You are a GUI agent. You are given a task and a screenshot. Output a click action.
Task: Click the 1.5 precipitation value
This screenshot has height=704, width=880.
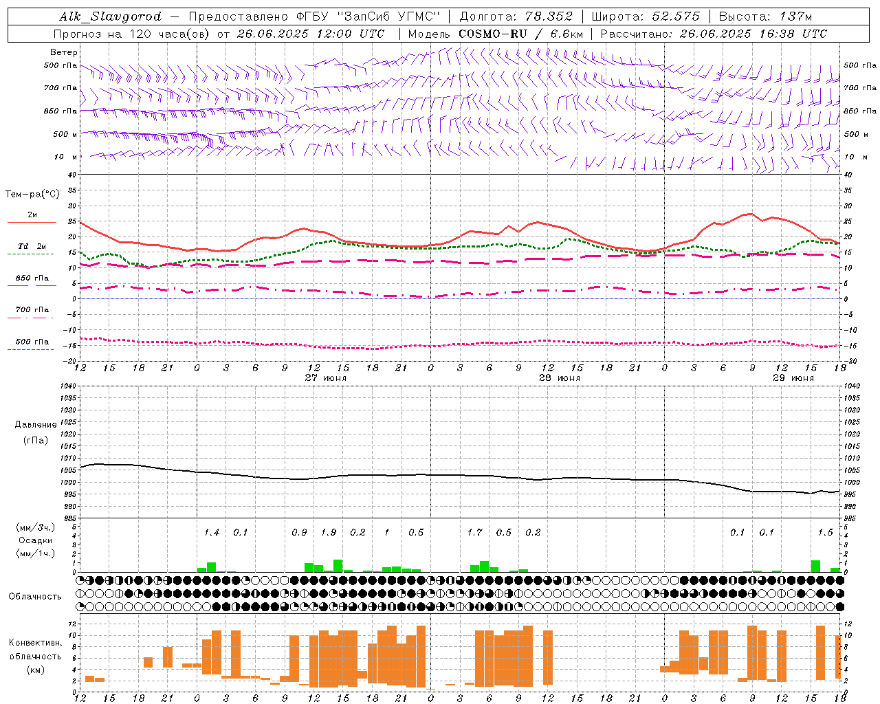(x=825, y=533)
